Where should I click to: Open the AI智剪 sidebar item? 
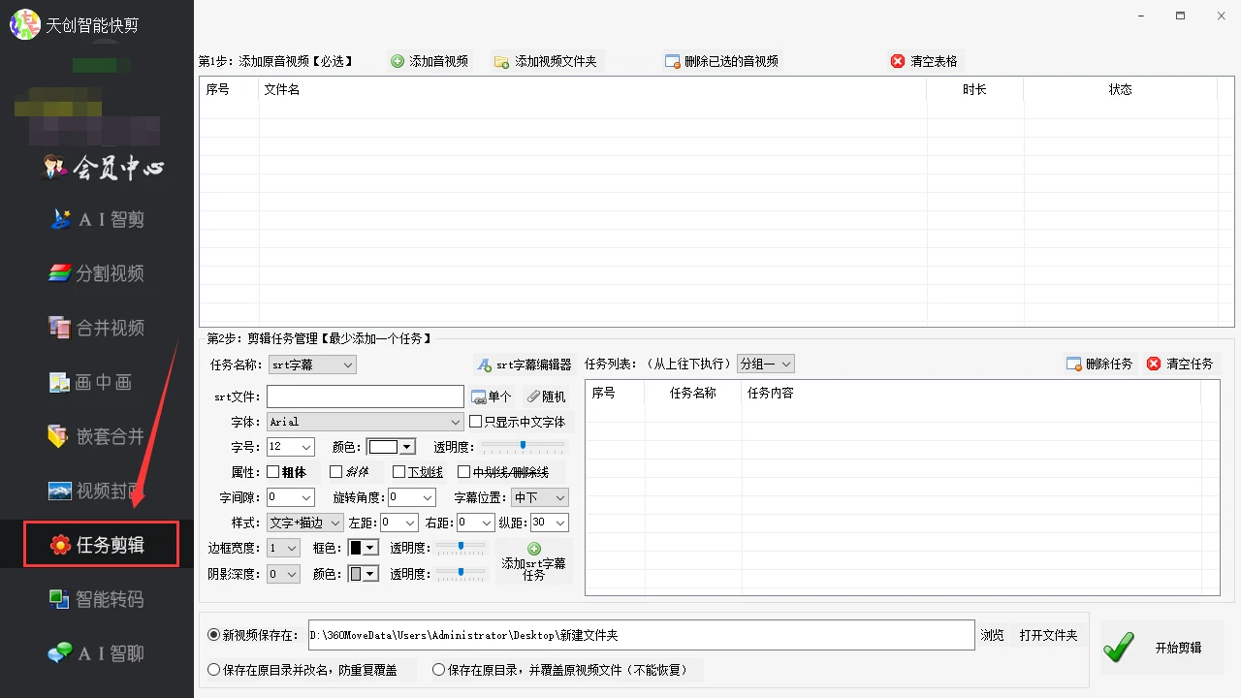(97, 219)
